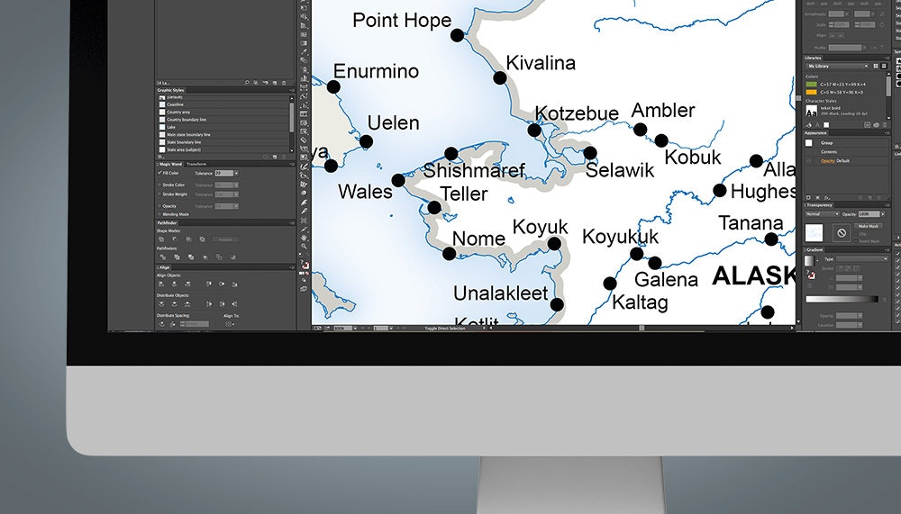Open the Fill Color Tolerance dropdown arrow
The height and width of the screenshot is (514, 901).
point(236,173)
